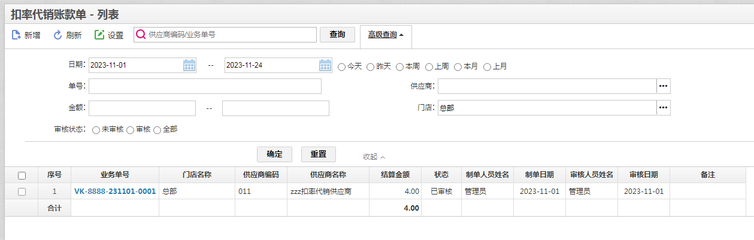Open order link VK-8888-231101-0001

point(115,192)
